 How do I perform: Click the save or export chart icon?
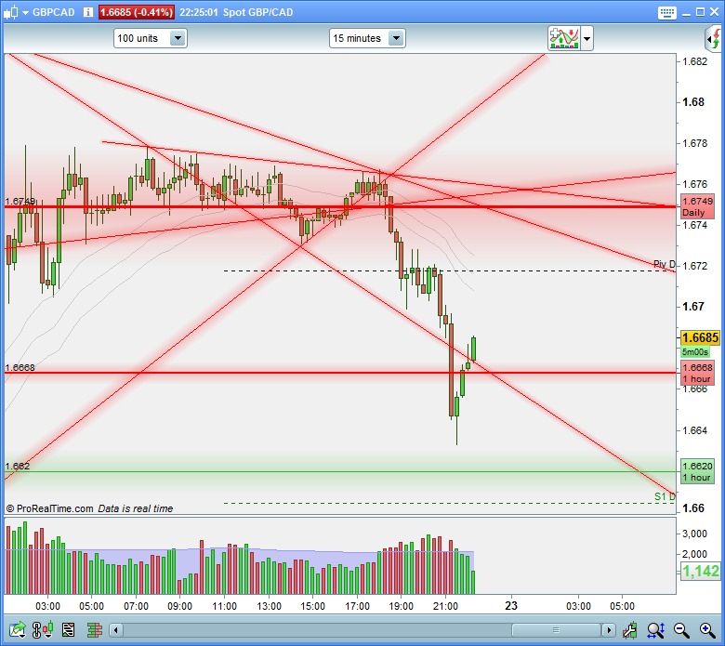(17, 630)
